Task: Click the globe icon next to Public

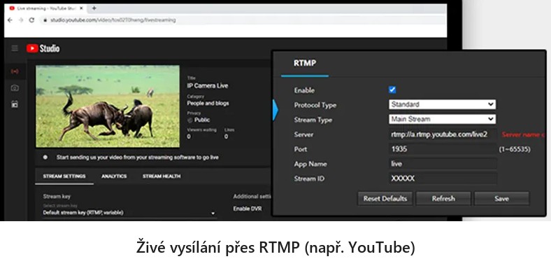Action: (190, 120)
